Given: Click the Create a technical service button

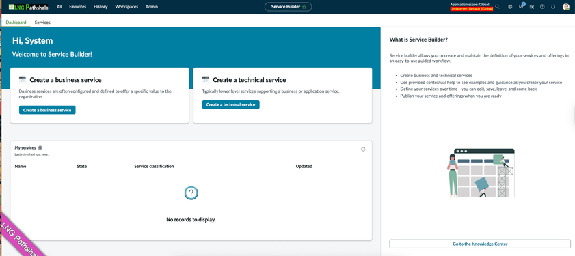Looking at the screenshot, I should click(230, 104).
